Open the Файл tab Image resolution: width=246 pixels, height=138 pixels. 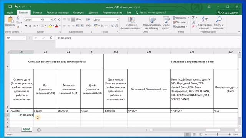click(10, 13)
